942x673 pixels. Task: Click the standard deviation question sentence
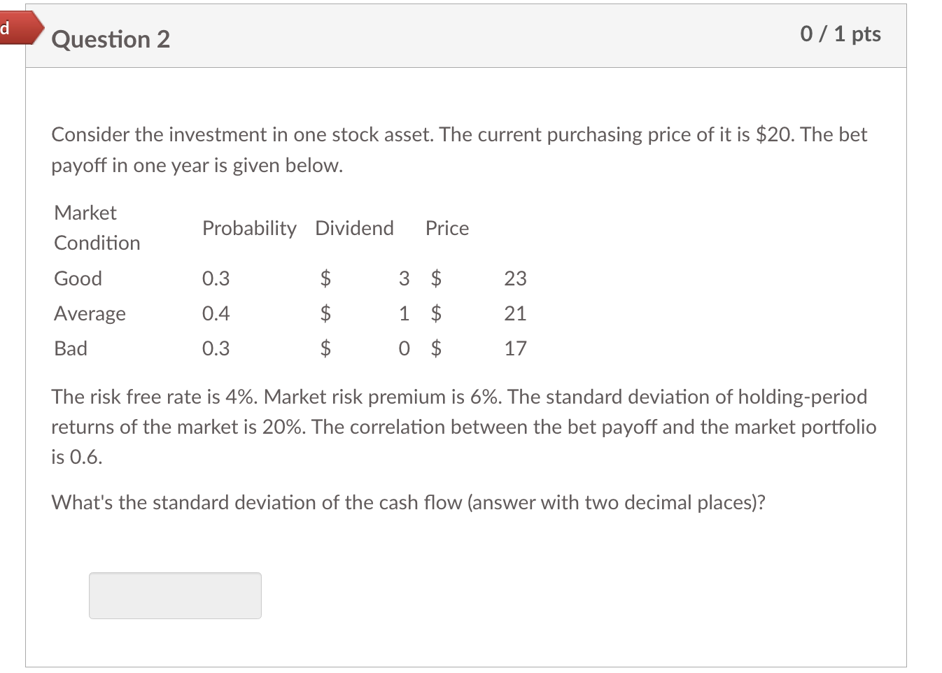(x=408, y=502)
